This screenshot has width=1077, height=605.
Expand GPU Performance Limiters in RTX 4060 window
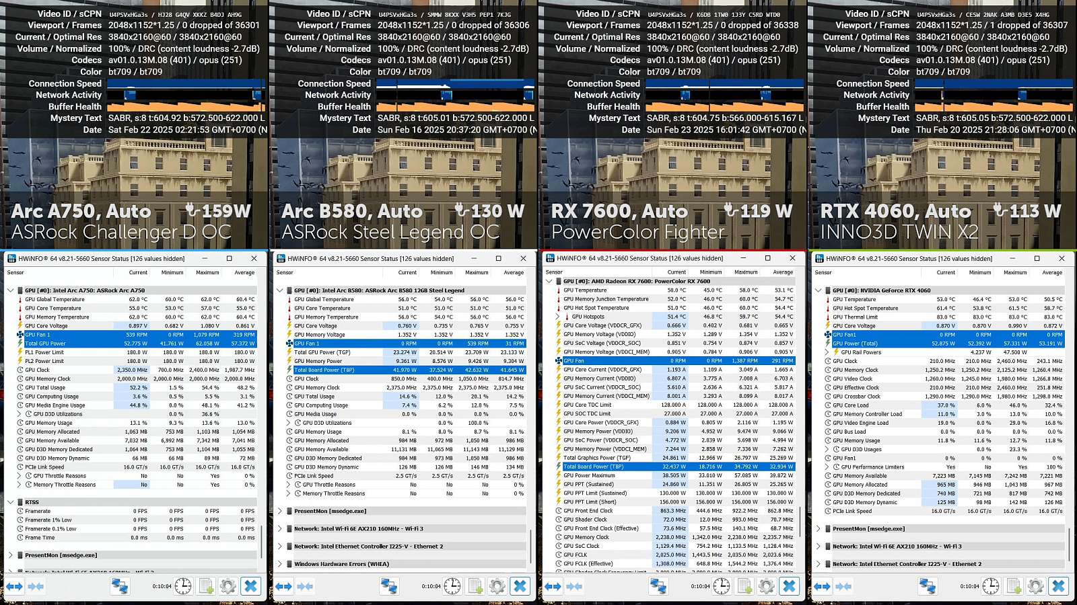[x=827, y=467]
